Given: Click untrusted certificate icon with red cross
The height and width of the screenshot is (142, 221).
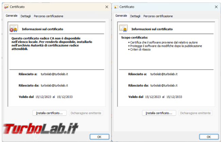Looking at the screenshot, I should click(x=14, y=28).
